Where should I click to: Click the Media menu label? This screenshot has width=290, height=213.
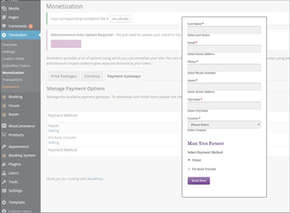point(14,9)
